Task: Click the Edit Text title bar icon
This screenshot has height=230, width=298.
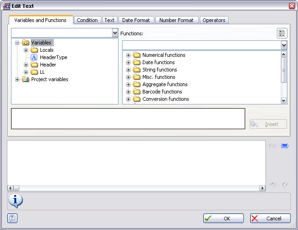Action: point(6,6)
